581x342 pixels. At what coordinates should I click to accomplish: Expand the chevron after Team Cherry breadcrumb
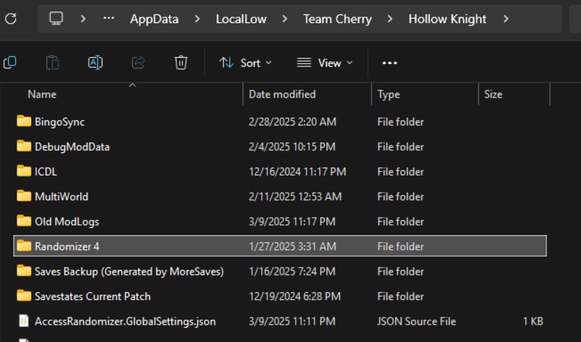point(390,19)
